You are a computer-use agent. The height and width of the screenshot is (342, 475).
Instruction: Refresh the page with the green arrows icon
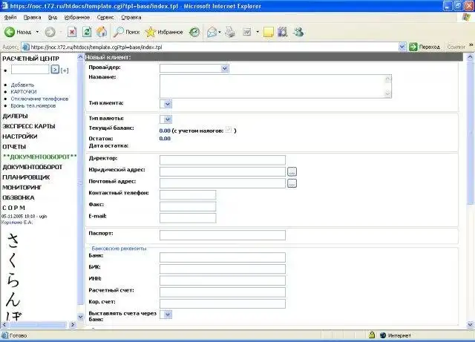pyautogui.click(x=87, y=32)
